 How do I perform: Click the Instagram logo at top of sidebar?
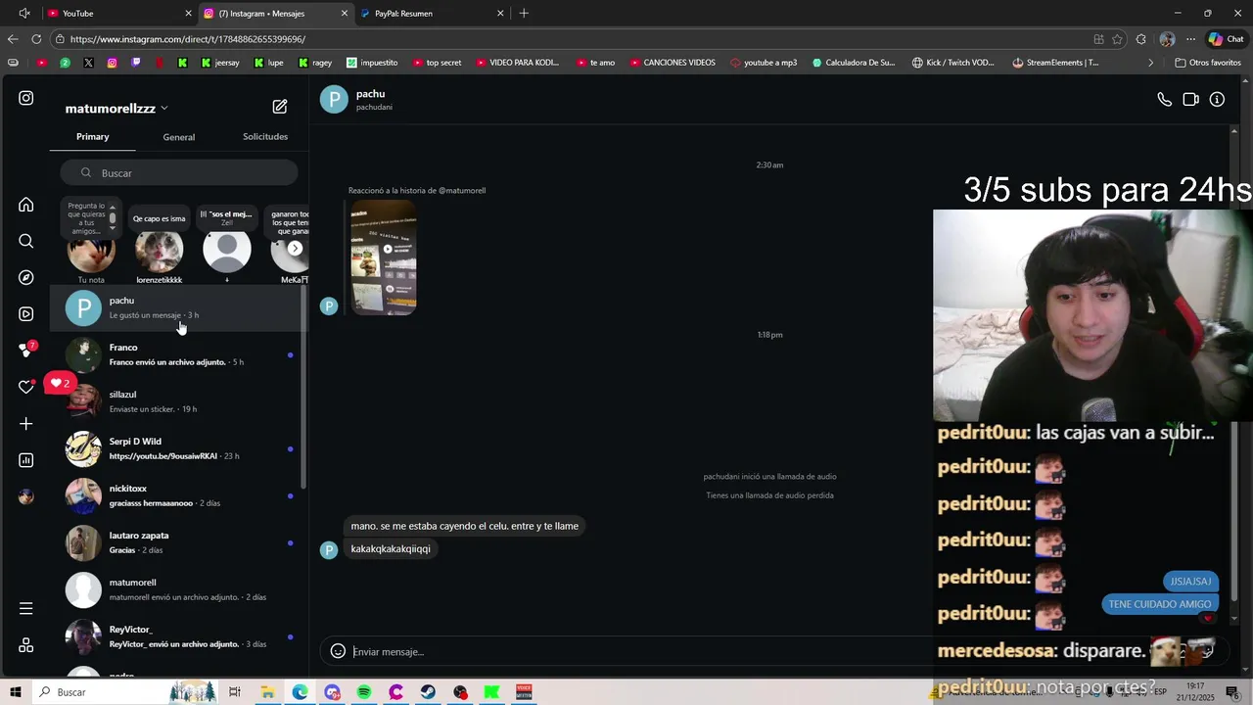point(26,98)
